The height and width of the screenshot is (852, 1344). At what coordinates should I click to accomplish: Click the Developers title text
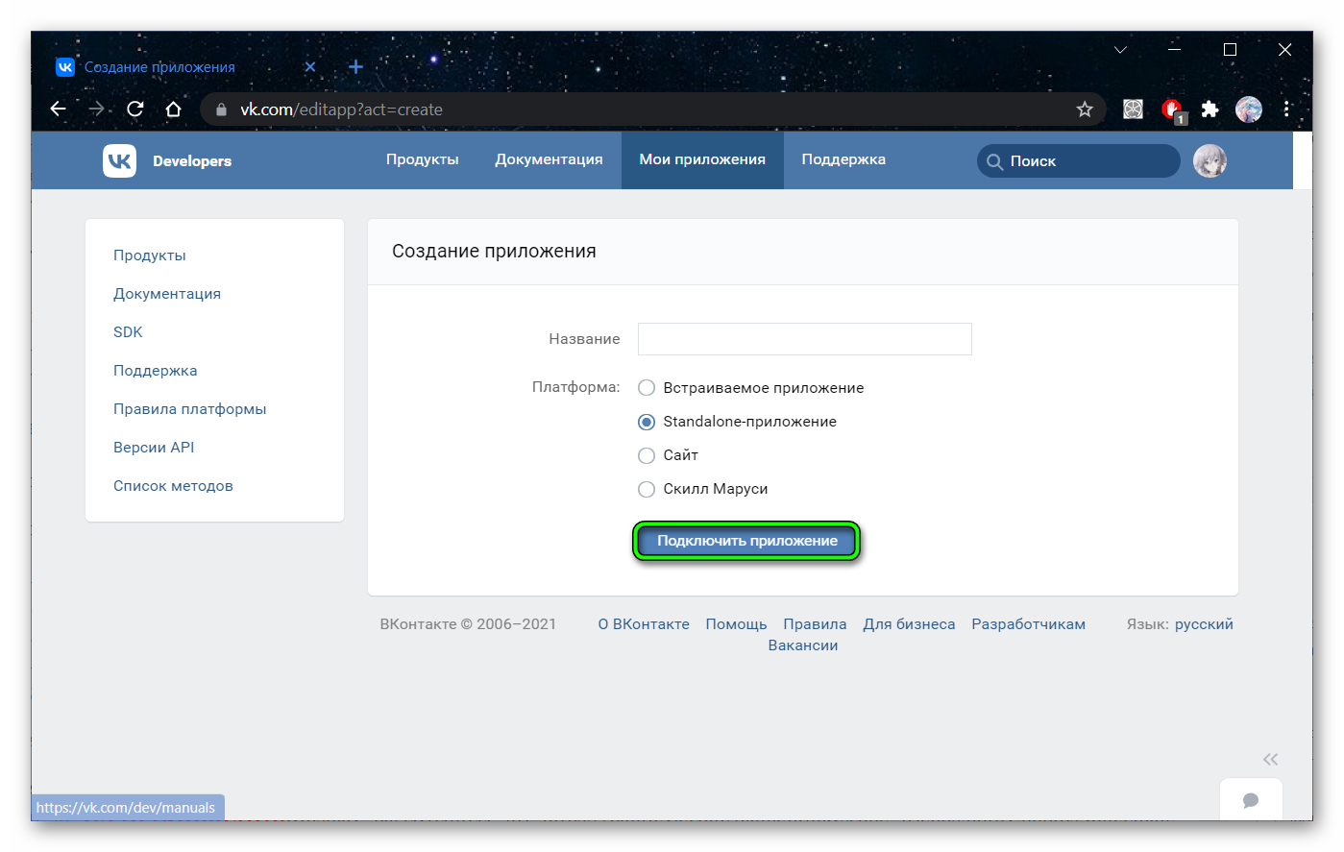tap(192, 161)
